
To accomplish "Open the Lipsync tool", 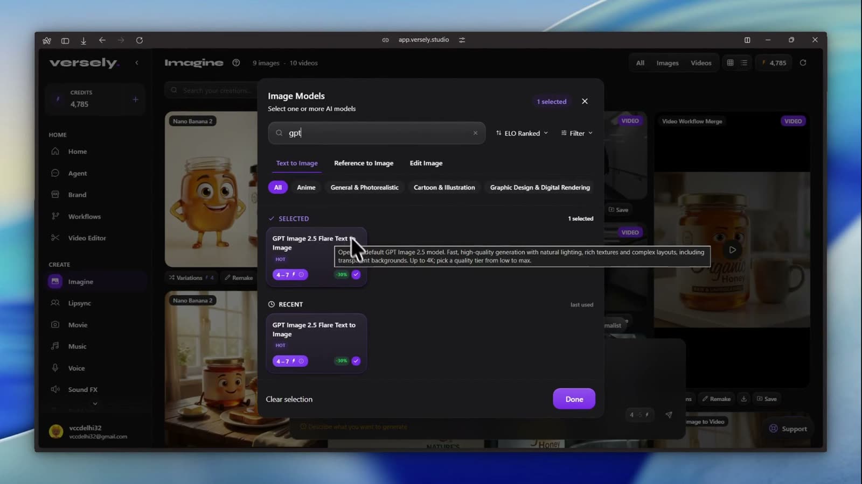I will pyautogui.click(x=79, y=303).
